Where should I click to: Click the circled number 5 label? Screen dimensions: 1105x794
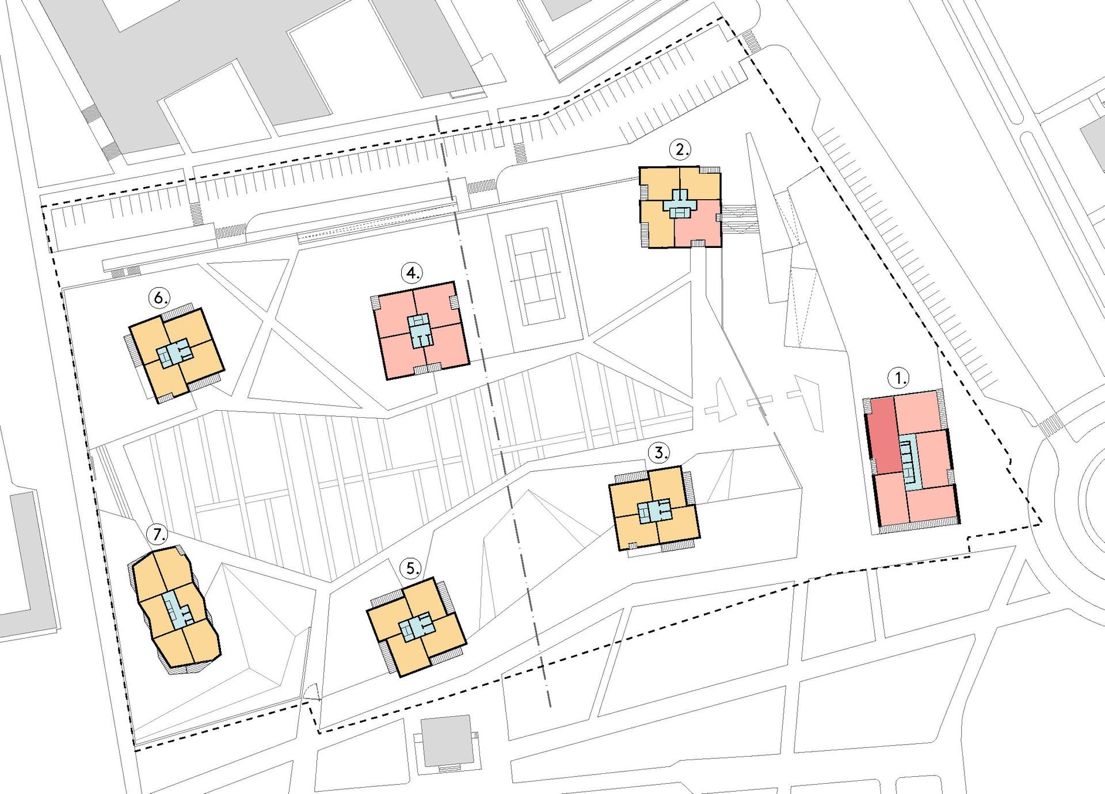pyautogui.click(x=410, y=568)
